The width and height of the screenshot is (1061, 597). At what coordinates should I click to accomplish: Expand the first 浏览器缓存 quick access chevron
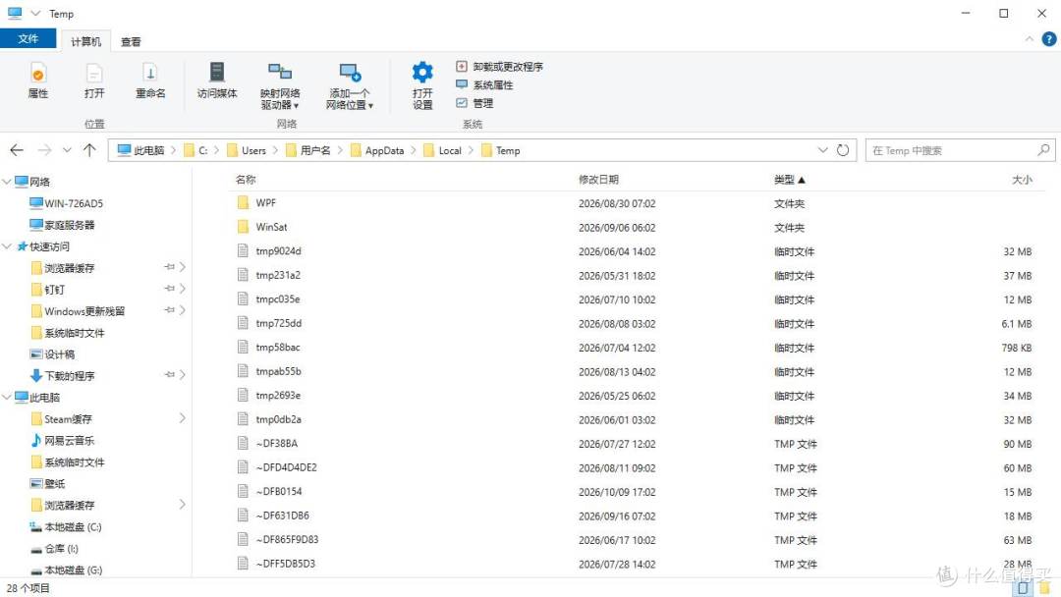pyautogui.click(x=182, y=268)
